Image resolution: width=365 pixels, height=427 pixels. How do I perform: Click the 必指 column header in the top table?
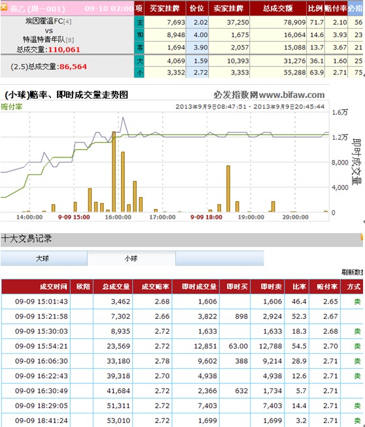[x=355, y=8]
